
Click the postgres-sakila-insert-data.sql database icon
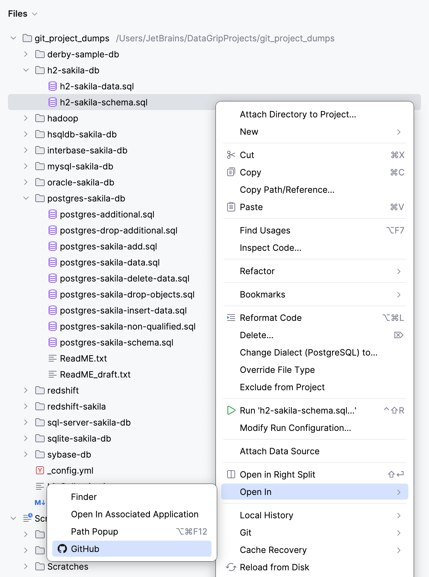(x=53, y=310)
